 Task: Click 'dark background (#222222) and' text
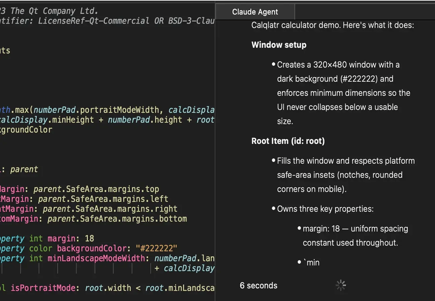pyautogui.click(x=335, y=79)
